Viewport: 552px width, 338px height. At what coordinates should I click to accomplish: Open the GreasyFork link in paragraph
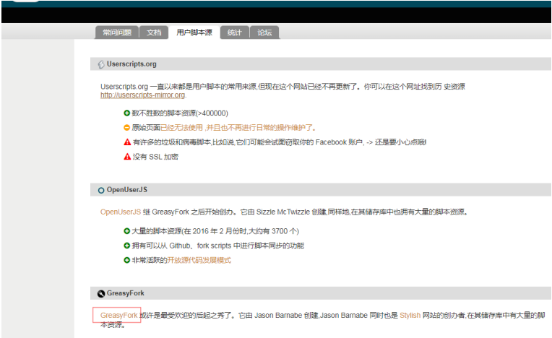coord(118,315)
